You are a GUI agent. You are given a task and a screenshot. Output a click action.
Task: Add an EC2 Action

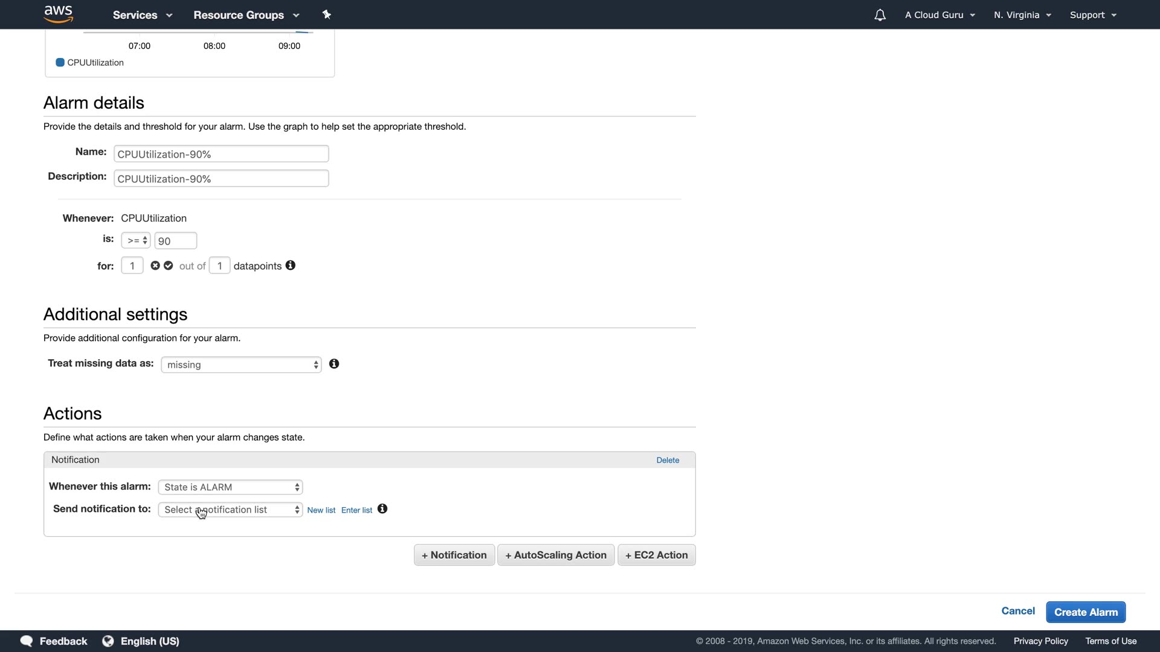click(x=656, y=555)
